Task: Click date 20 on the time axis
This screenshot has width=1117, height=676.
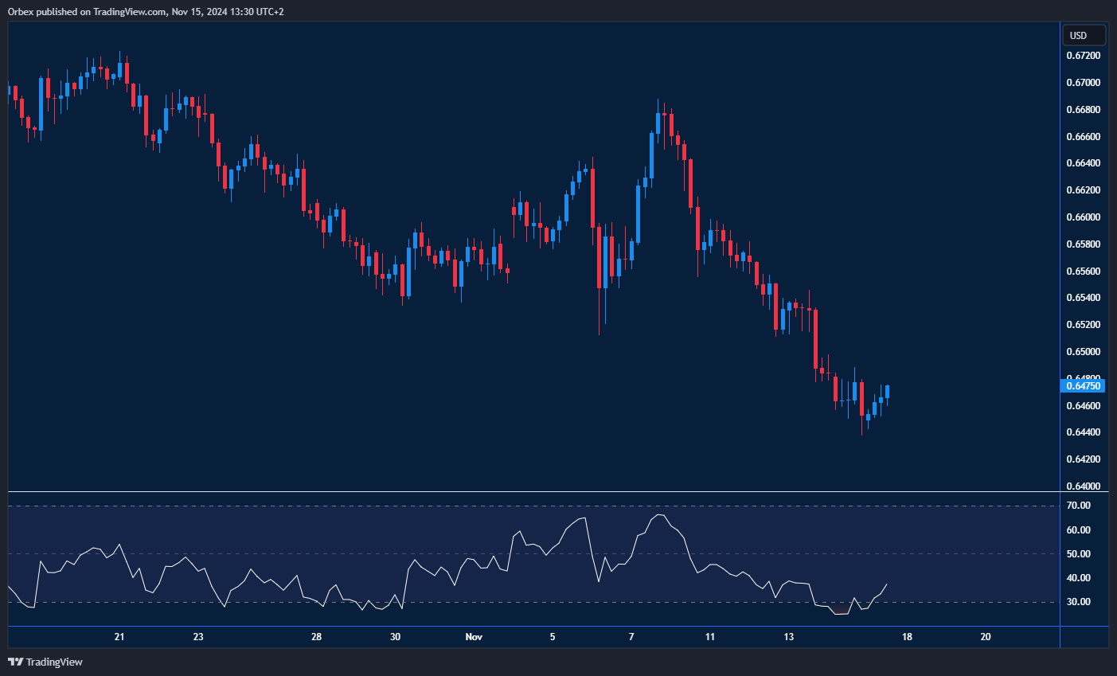Action: 986,637
